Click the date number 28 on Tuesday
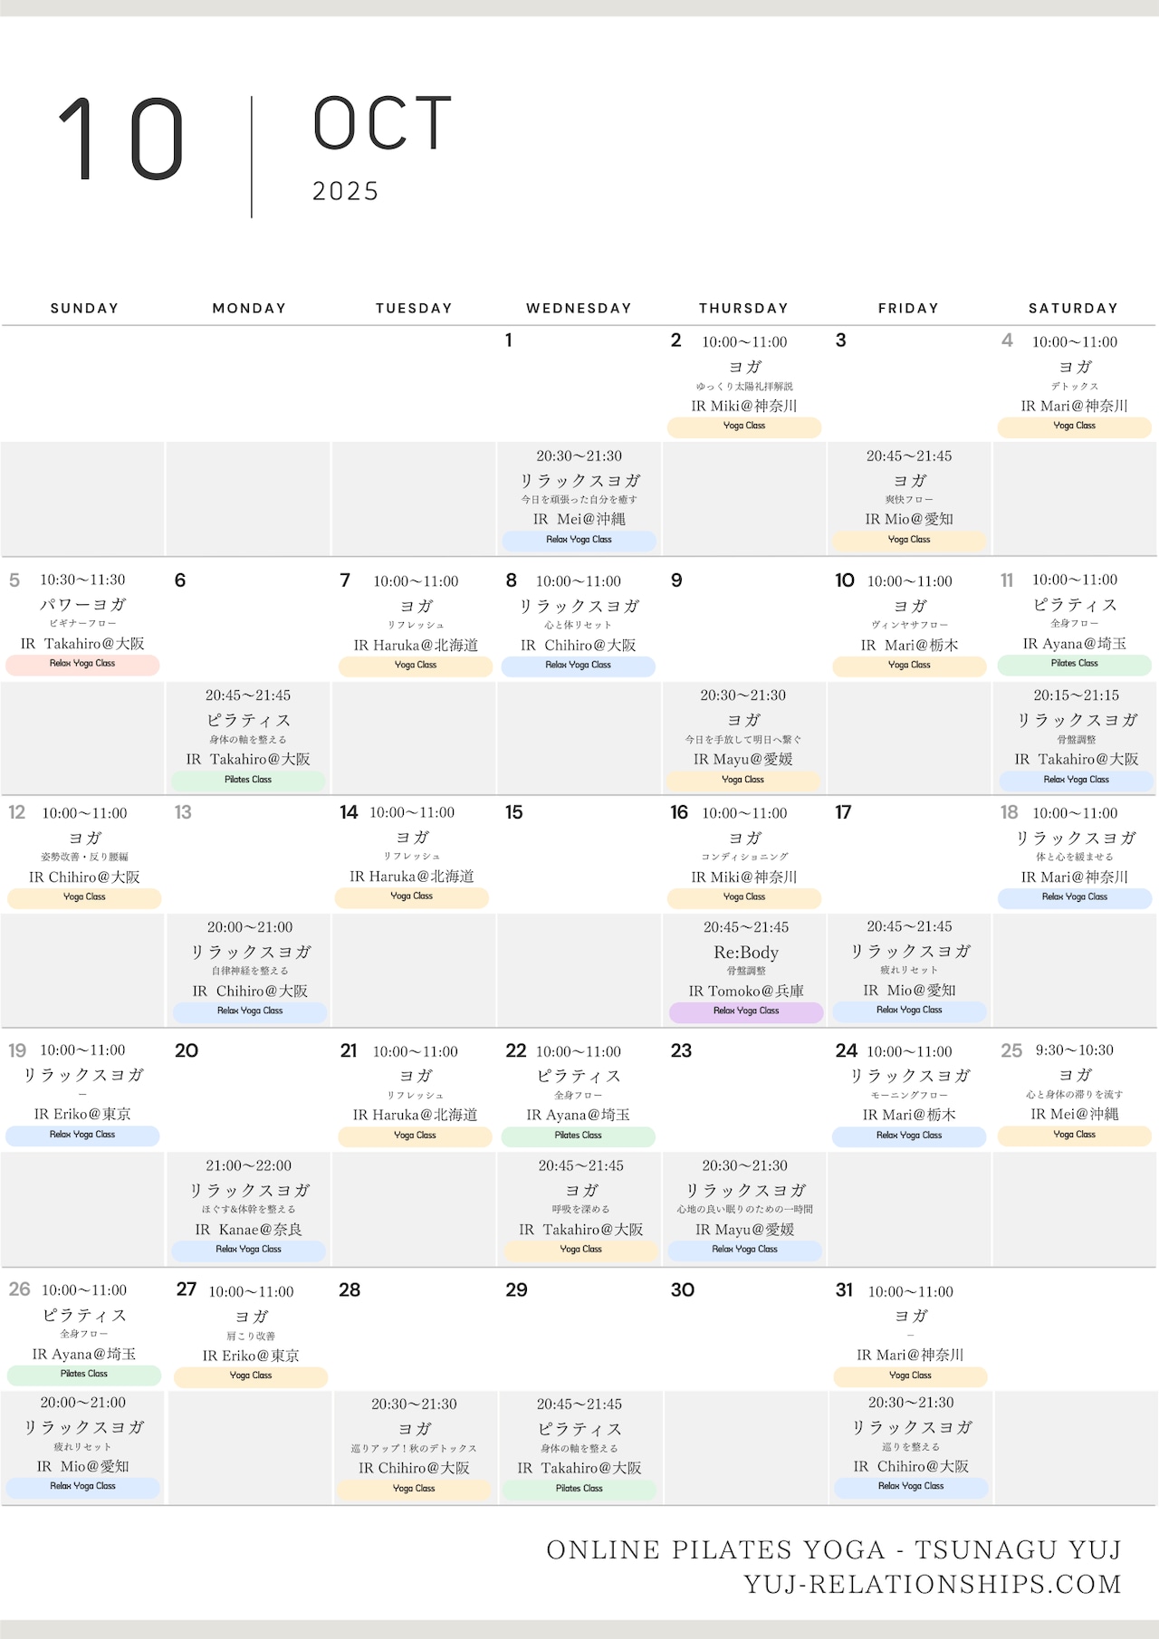Viewport: 1159px width, 1639px height. (x=350, y=1289)
